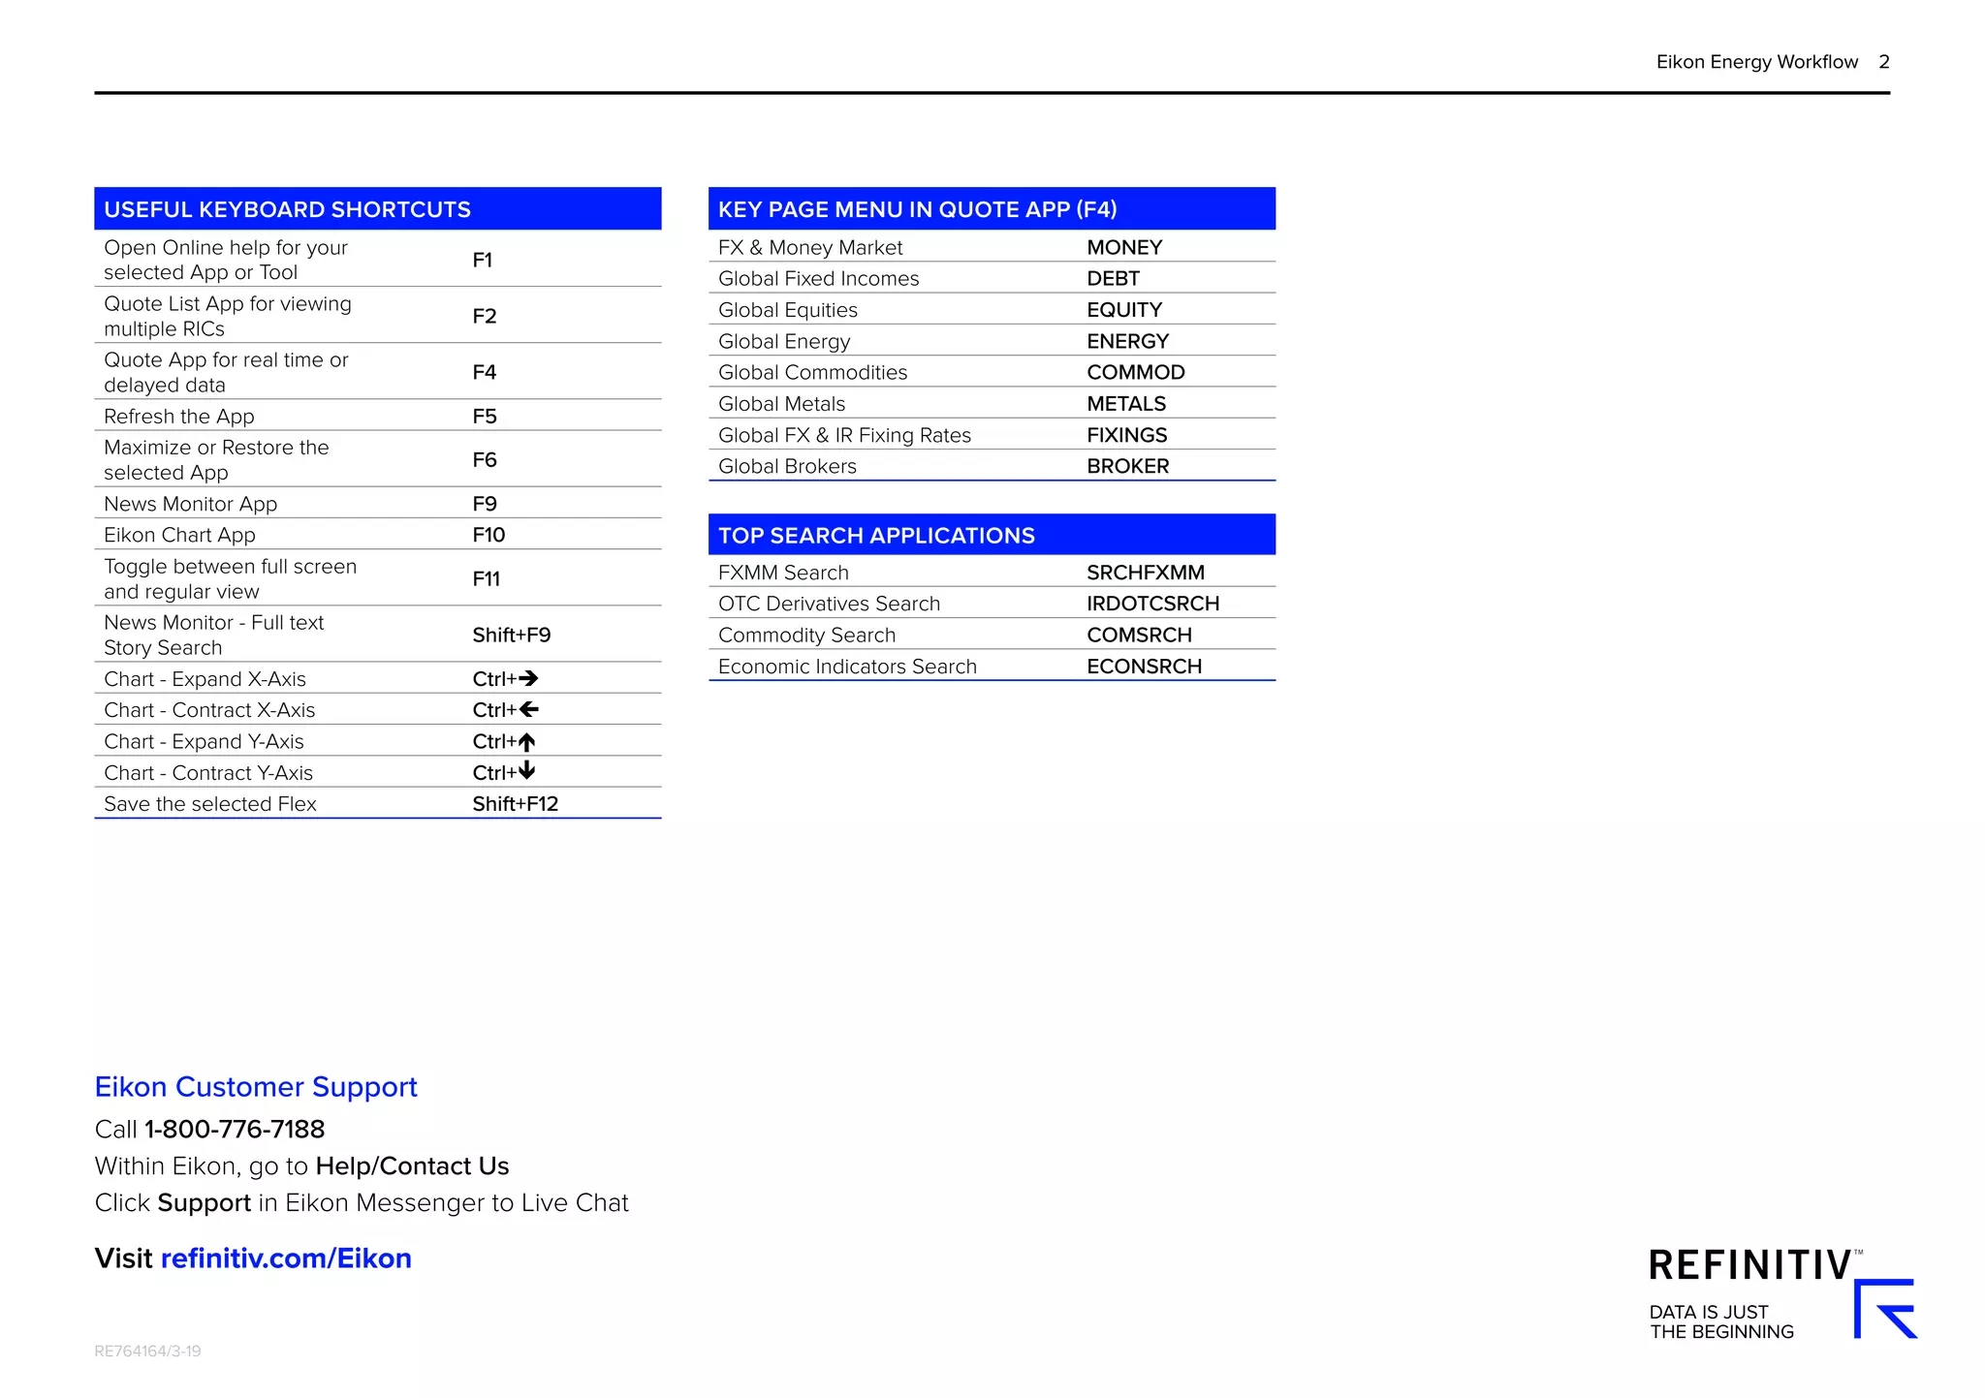
Task: Click the 'USEFUL KEYBOARD SHORTCUTS' header
Action: click(378, 209)
